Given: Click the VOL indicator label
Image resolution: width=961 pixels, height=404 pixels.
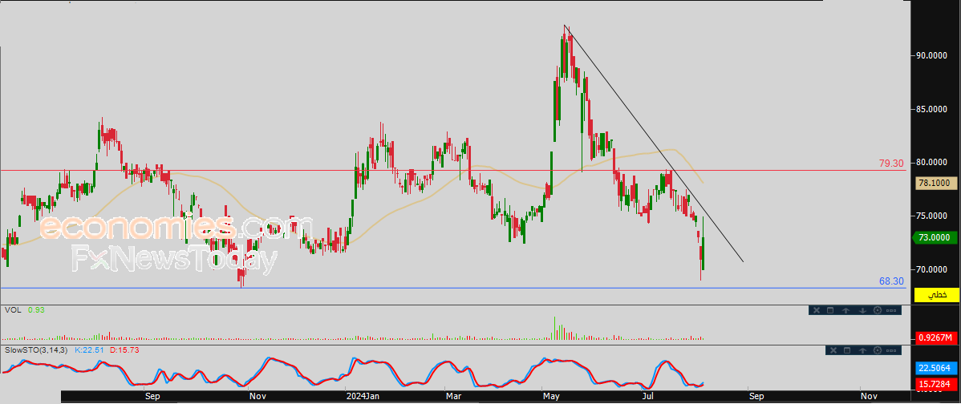Looking at the screenshot, I should 12,310.
